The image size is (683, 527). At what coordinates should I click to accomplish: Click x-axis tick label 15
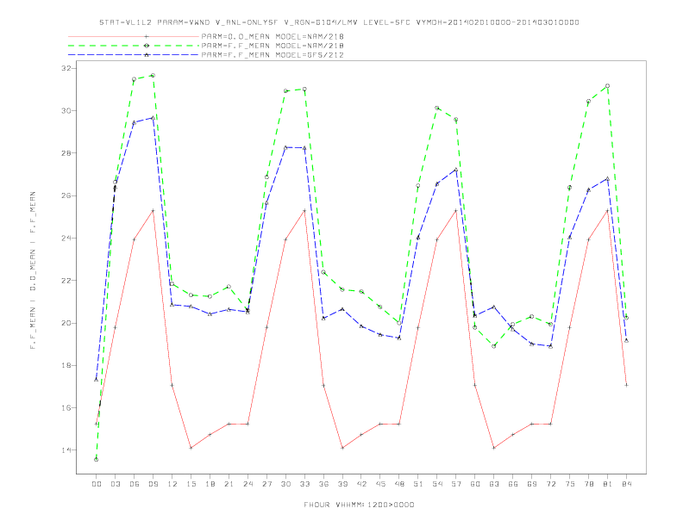pyautogui.click(x=191, y=484)
